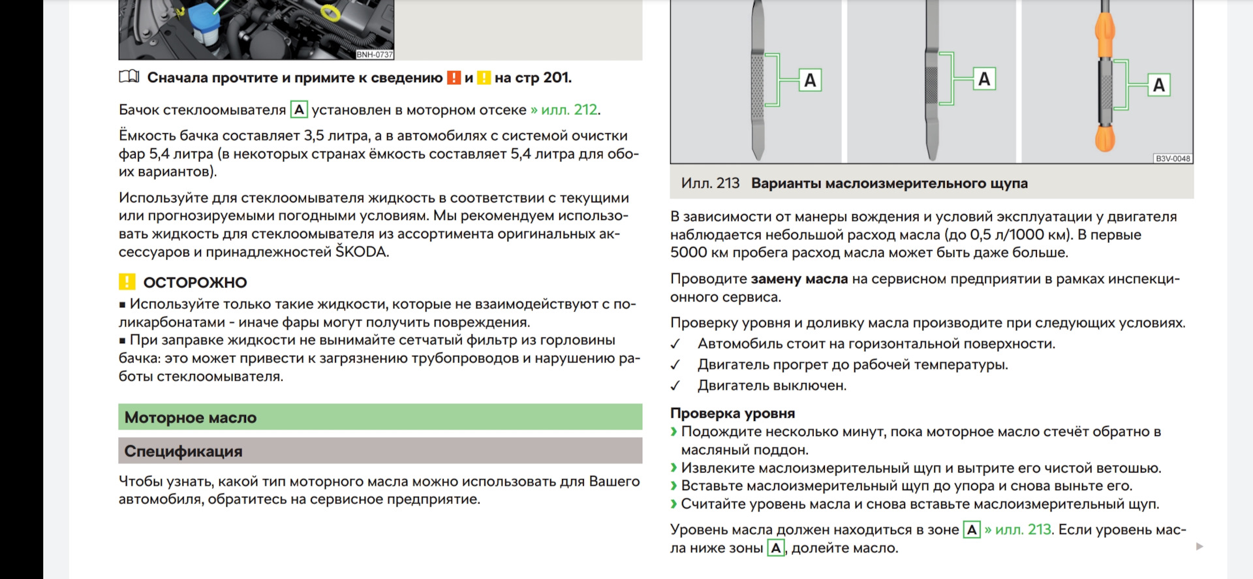The width and height of the screenshot is (1253, 579).
Task: Select the 'Спецификация' grey heading
Action: pyautogui.click(x=380, y=451)
